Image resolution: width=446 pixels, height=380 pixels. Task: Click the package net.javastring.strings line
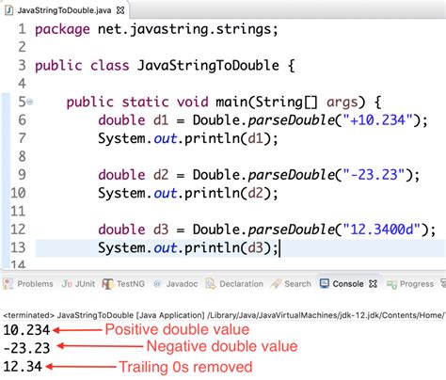pos(156,29)
